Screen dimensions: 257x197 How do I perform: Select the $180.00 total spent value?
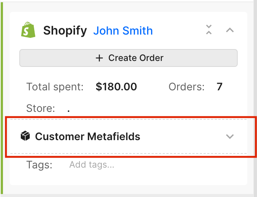pyautogui.click(x=116, y=87)
